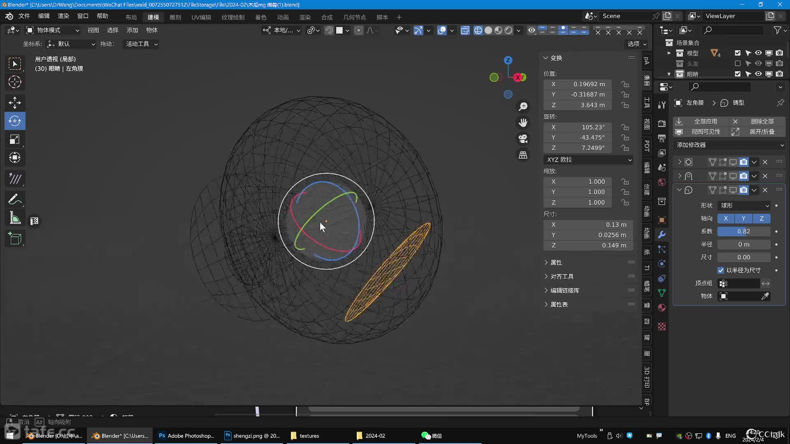Switch to rendered shading mode
This screenshot has width=790, height=444.
click(x=509, y=30)
